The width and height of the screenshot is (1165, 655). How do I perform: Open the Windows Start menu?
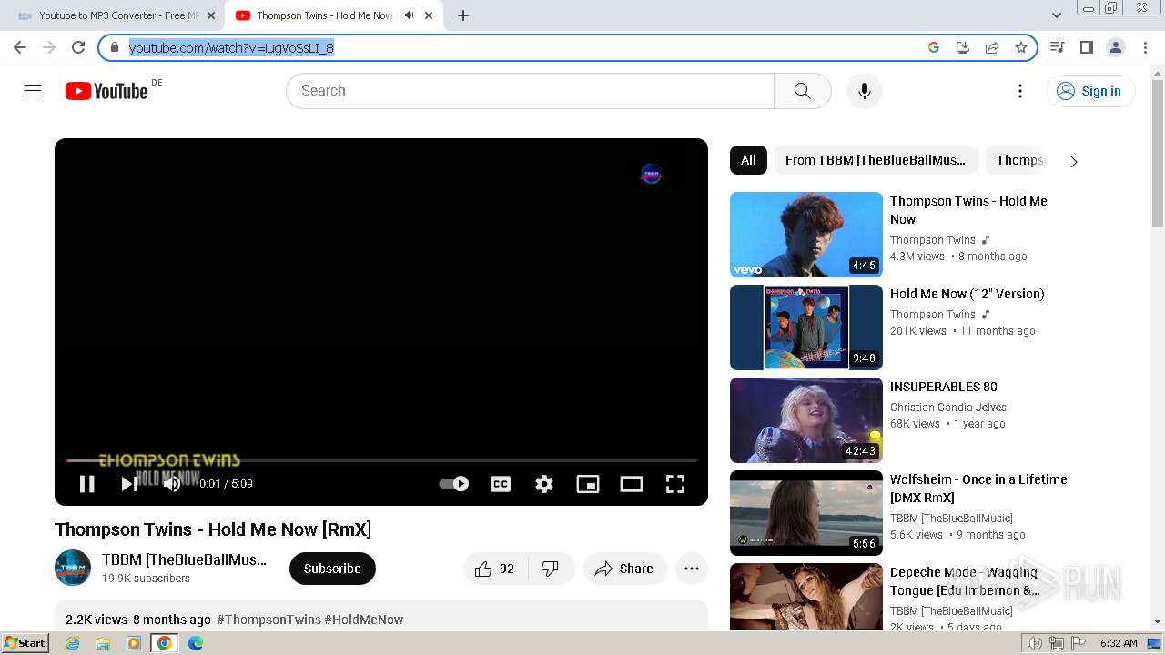pyautogui.click(x=25, y=643)
